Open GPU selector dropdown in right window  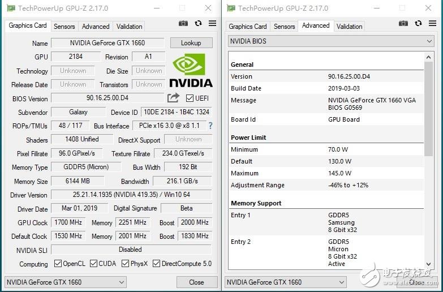coord(286,282)
